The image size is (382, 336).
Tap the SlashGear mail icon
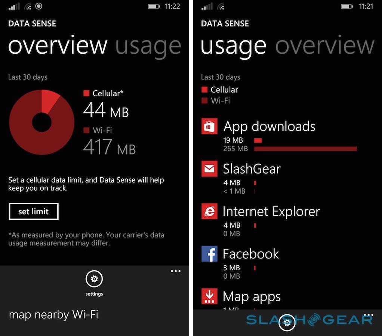click(x=209, y=169)
